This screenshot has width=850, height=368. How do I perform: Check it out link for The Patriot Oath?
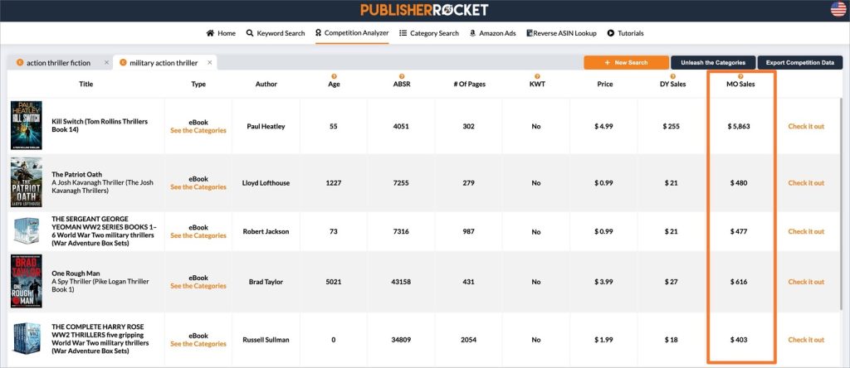pyautogui.click(x=806, y=182)
